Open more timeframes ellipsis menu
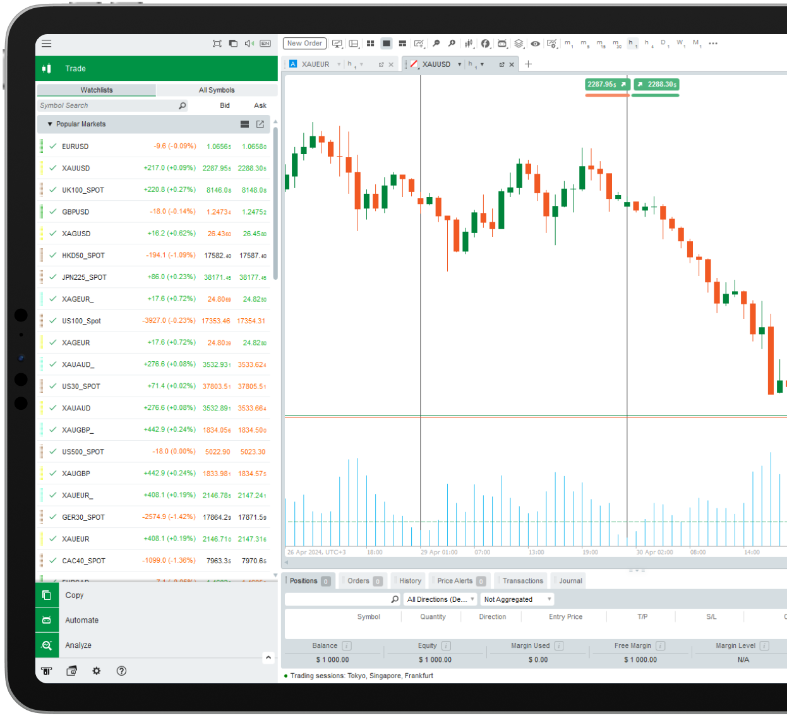787x718 pixels. coord(713,44)
